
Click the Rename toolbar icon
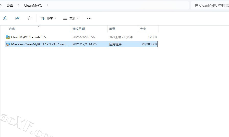pos(5,18)
